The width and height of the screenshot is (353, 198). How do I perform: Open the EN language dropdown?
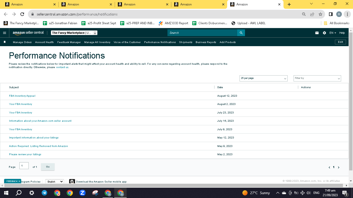tap(333, 33)
